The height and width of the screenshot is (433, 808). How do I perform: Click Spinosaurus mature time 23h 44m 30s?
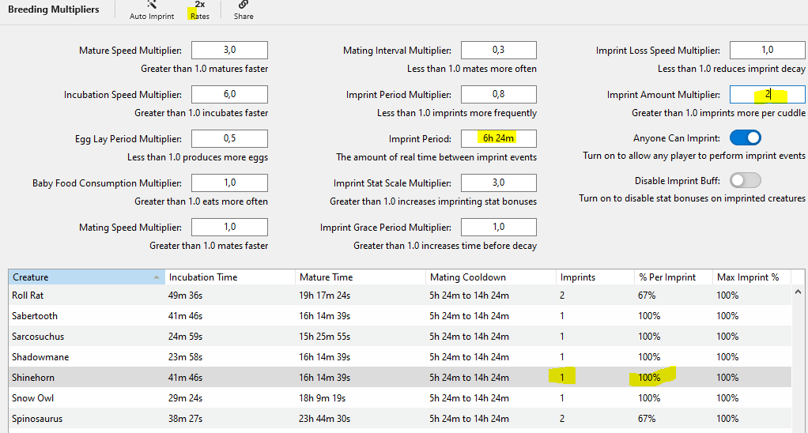[x=325, y=419]
